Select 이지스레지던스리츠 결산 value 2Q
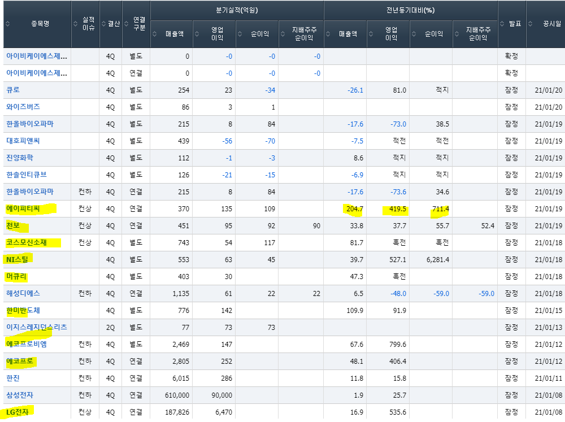 click(110, 328)
